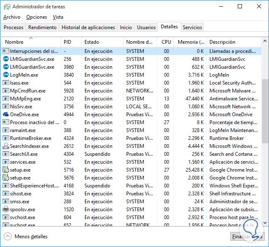Switch to the Rendimiento tab
The height and width of the screenshot is (247, 269).
[42, 27]
